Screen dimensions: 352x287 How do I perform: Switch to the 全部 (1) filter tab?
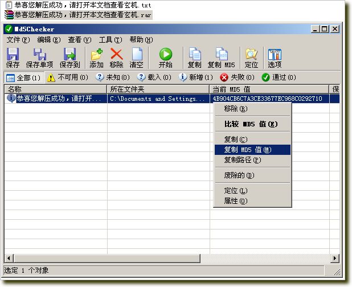(x=23, y=77)
